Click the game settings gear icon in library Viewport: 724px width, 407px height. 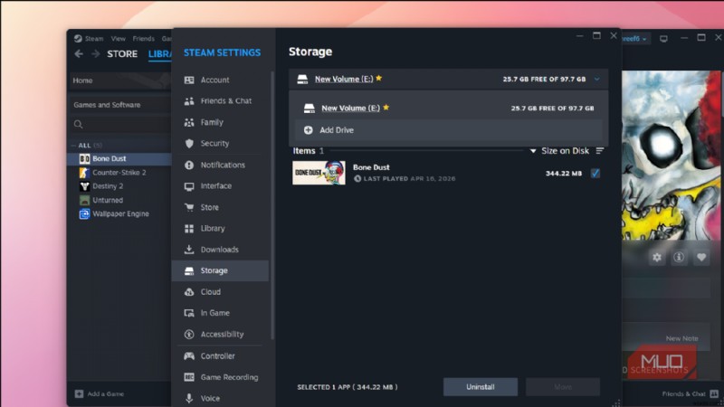(657, 258)
